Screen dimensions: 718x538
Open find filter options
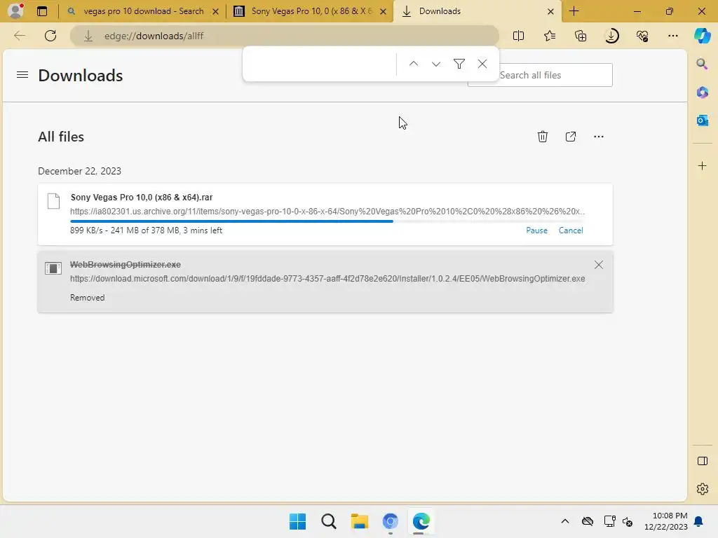(459, 64)
